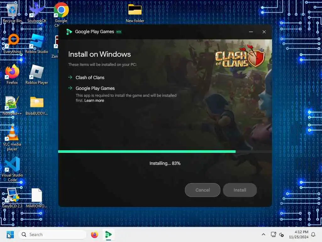Open Firefox from the taskbar
This screenshot has width=322, height=242.
tap(94, 234)
